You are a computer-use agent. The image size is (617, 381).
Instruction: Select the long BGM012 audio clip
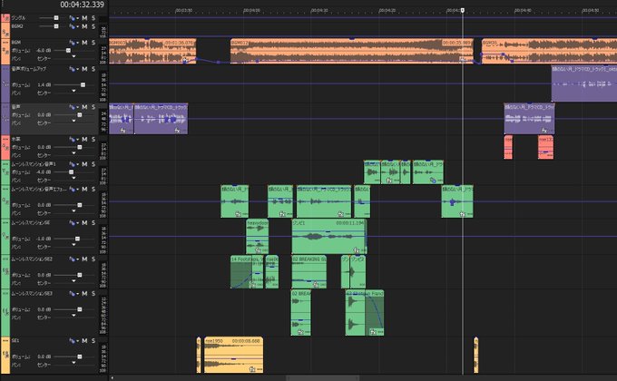[352, 51]
